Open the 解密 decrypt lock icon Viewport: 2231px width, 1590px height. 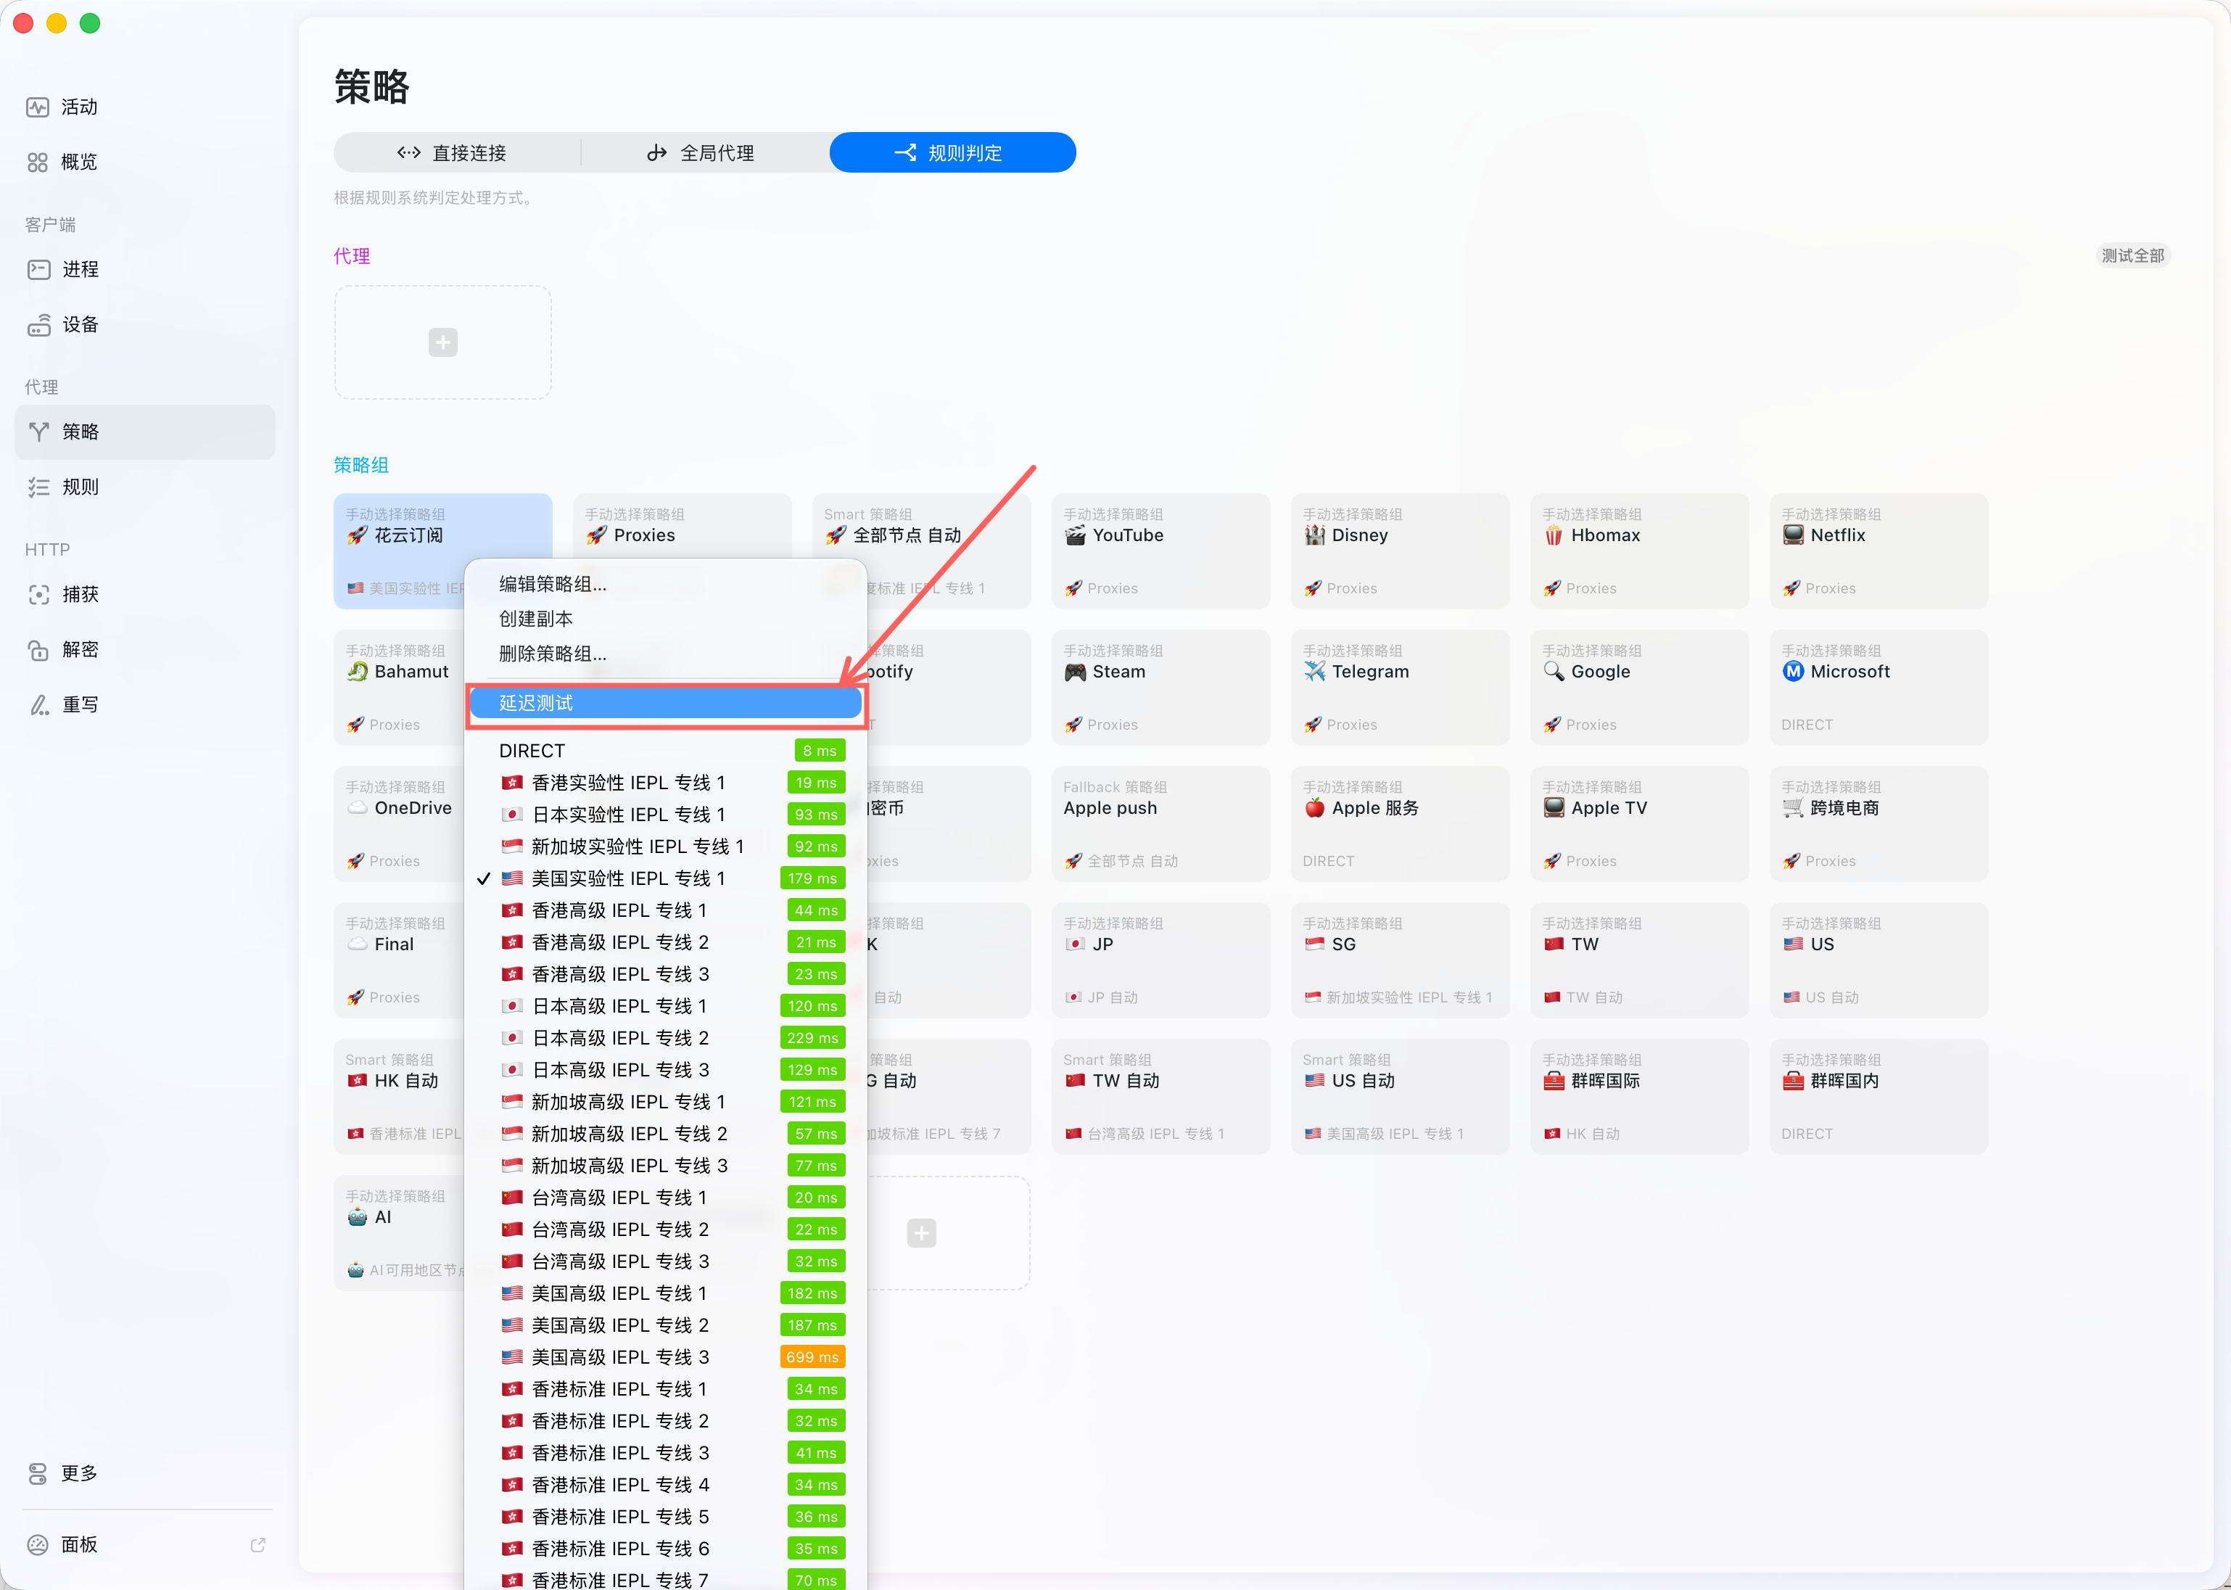39,649
